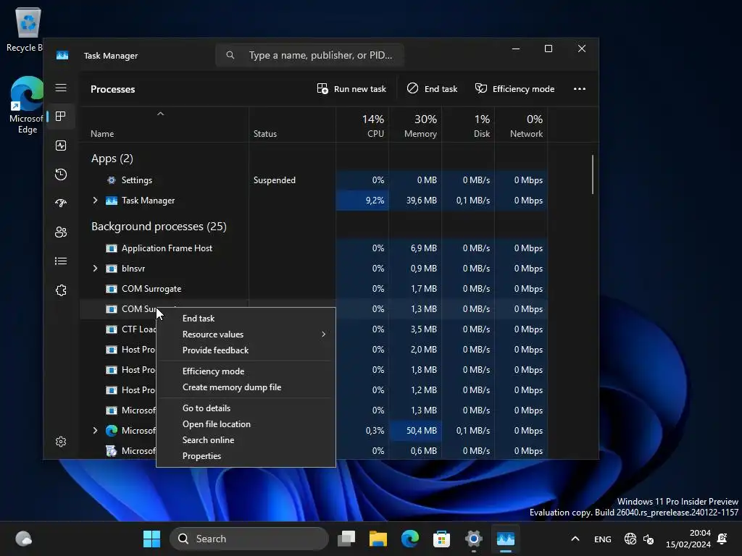Click the taskbar Search box

[249, 539]
